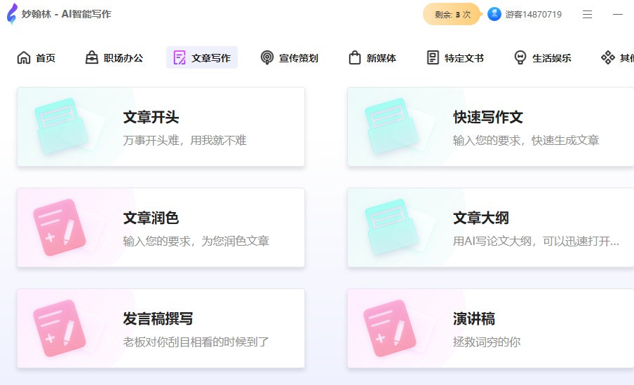Click the pink notepad icon on 发言稿撰写 card
634x385 pixels.
tap(60, 328)
